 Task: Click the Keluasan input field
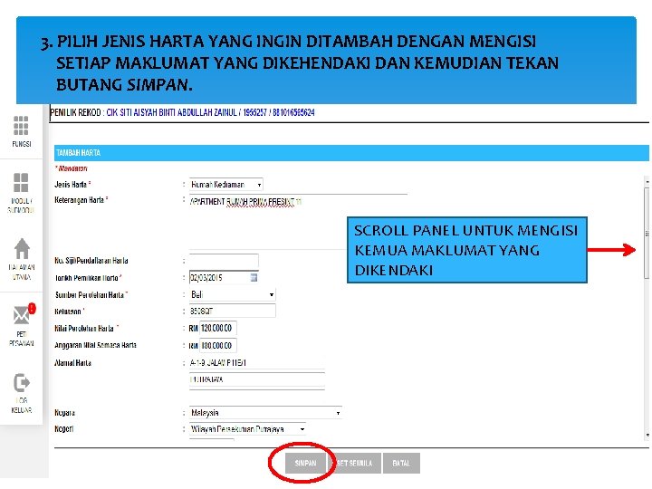(232, 311)
